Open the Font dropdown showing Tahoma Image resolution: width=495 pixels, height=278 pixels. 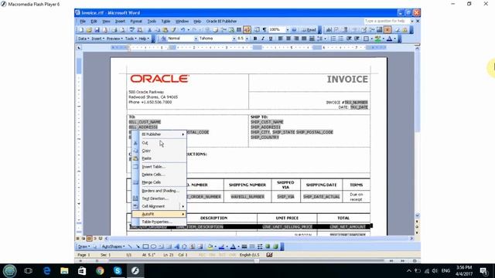[x=234, y=39]
